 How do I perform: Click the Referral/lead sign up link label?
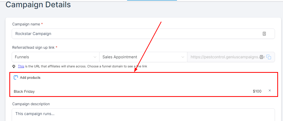pyautogui.click(x=34, y=47)
